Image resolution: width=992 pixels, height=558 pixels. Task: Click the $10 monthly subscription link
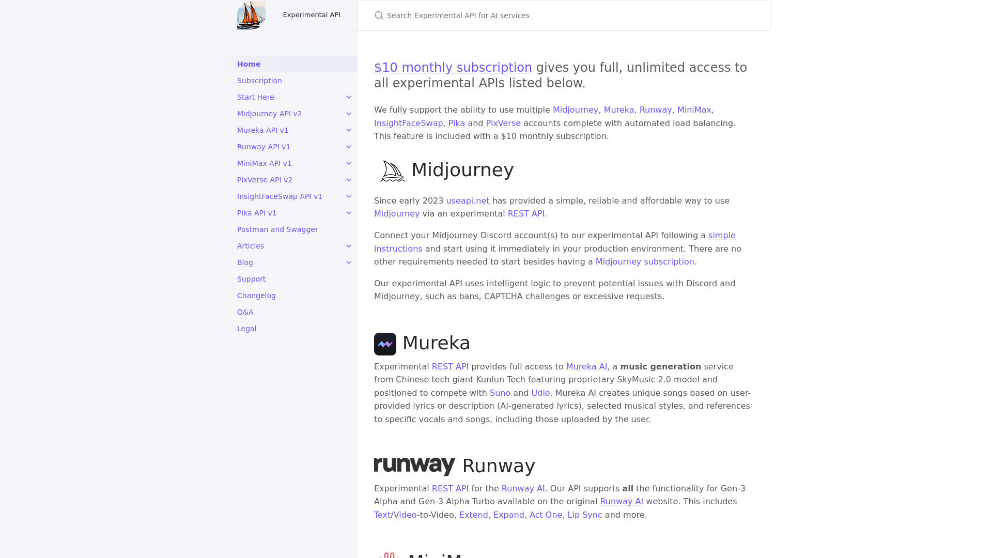453,67
